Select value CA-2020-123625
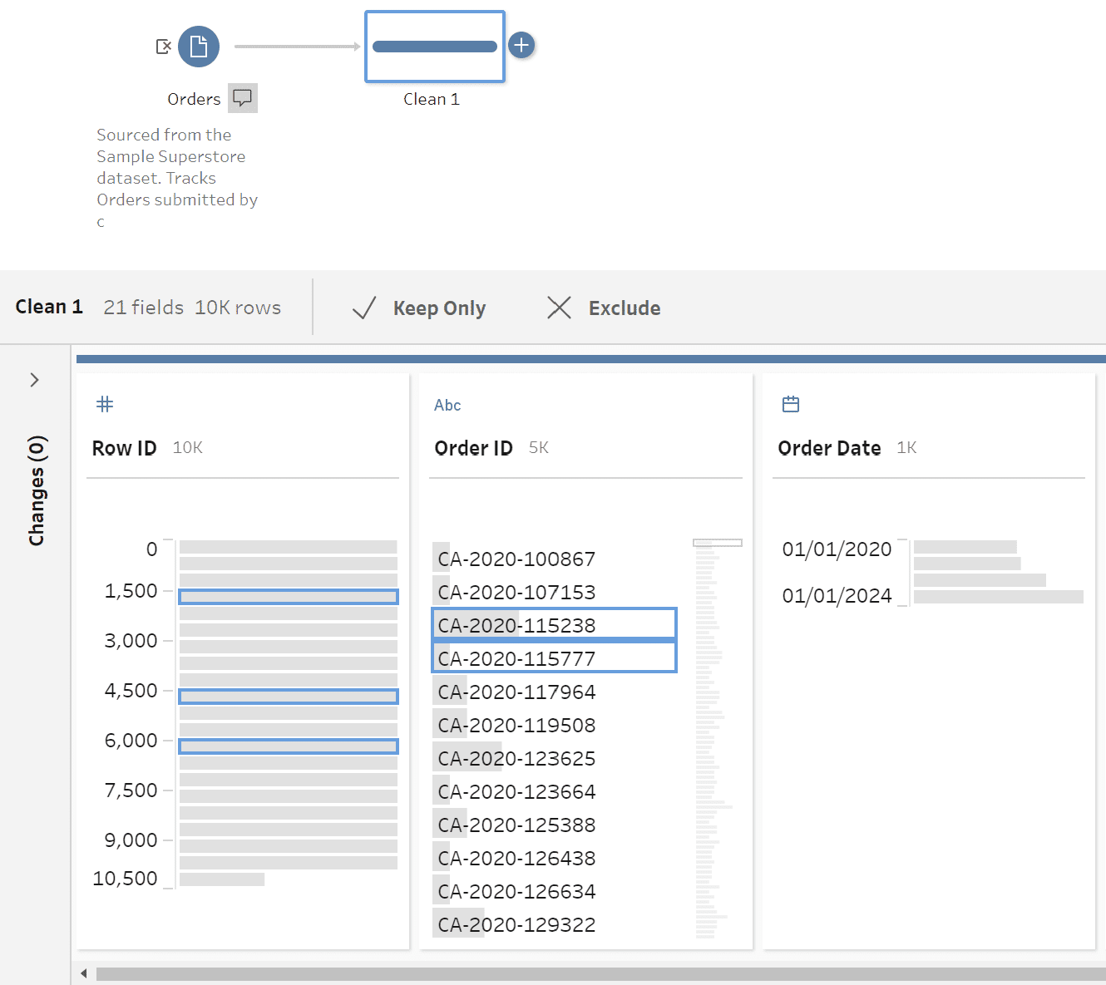Image resolution: width=1106 pixels, height=985 pixels. [x=554, y=758]
